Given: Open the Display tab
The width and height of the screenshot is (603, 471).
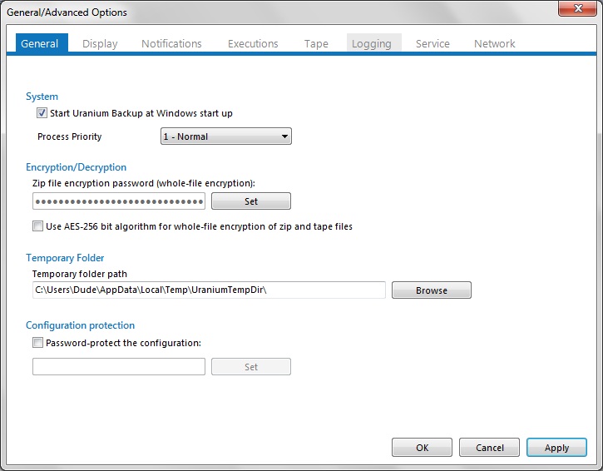Looking at the screenshot, I should pyautogui.click(x=100, y=43).
